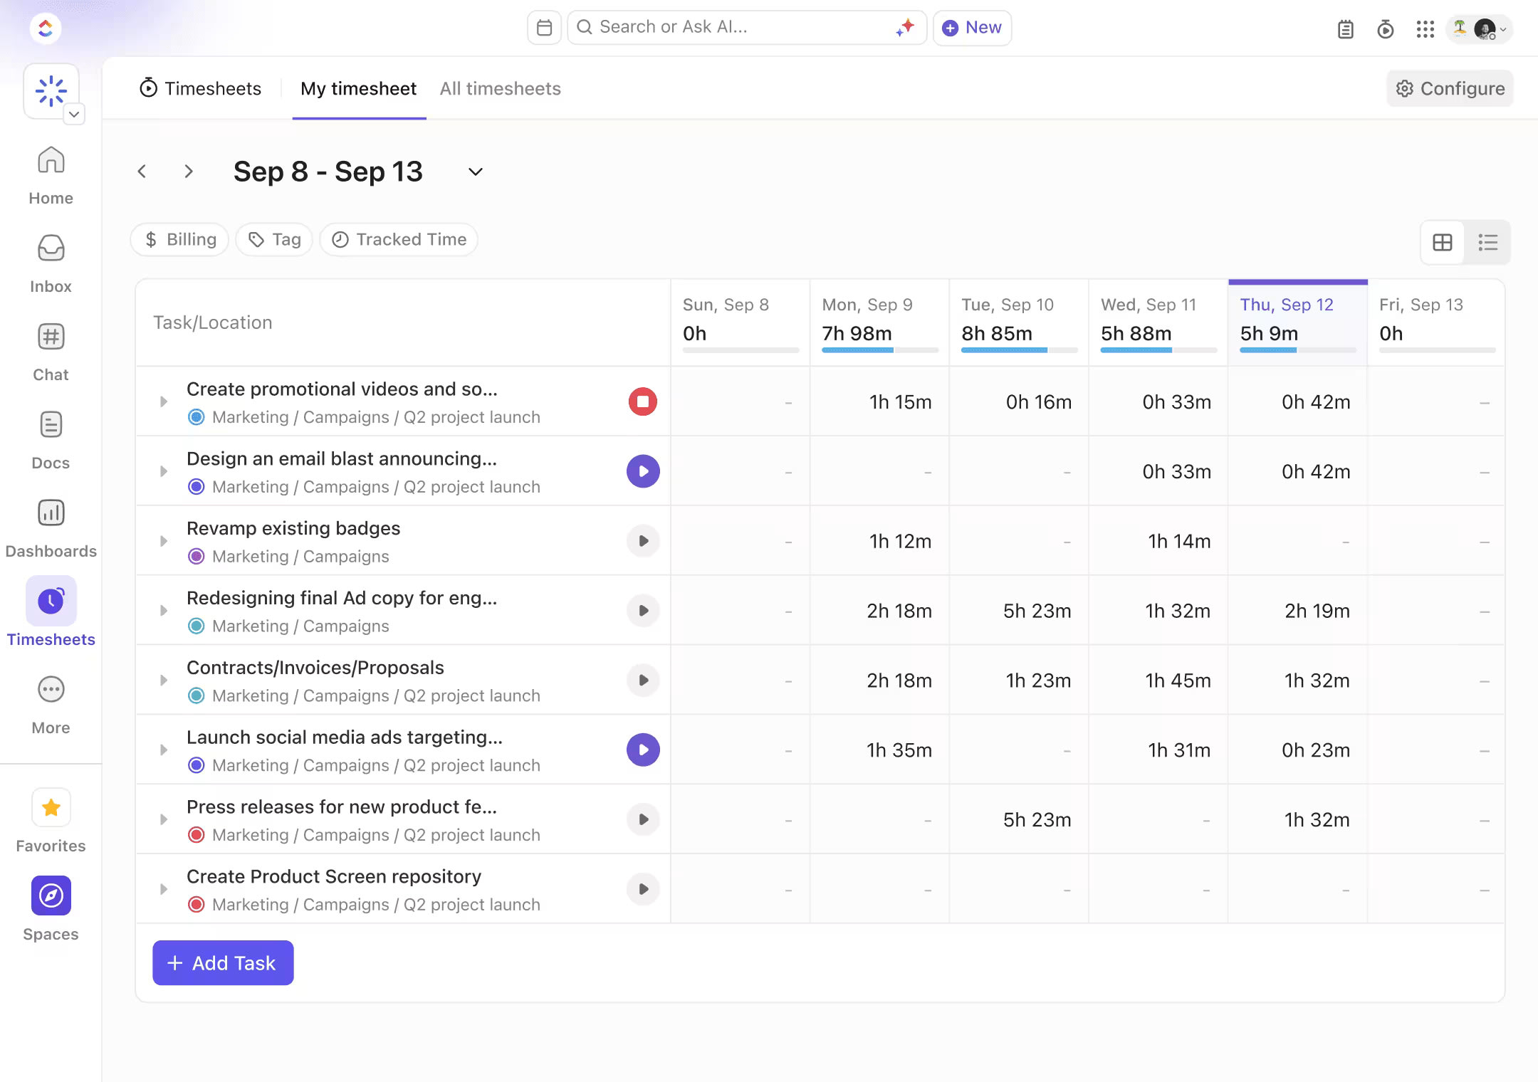Expand the Sep 8 - Sep 13 date dropdown

click(x=475, y=172)
